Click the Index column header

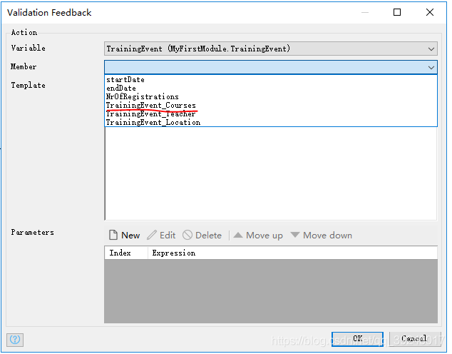120,253
